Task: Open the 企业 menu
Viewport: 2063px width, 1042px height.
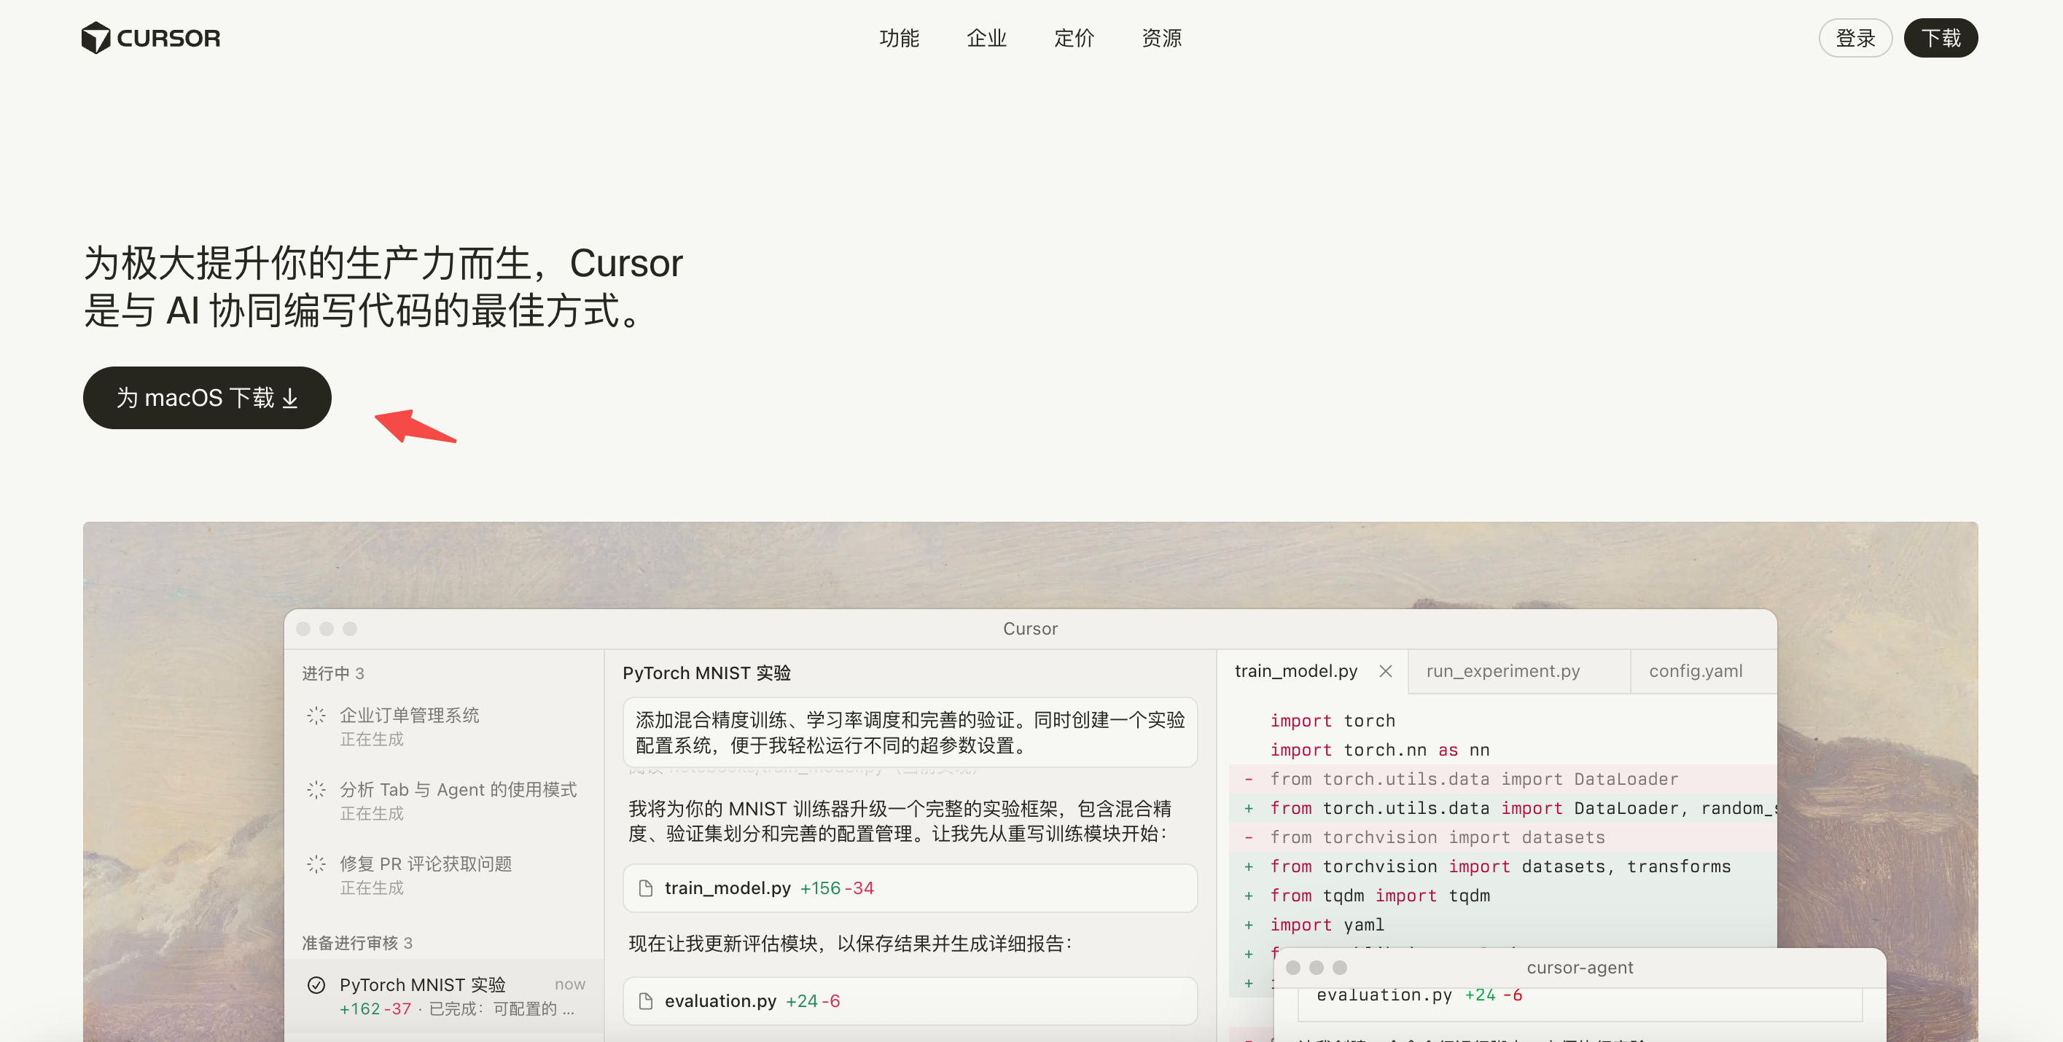Action: click(986, 39)
